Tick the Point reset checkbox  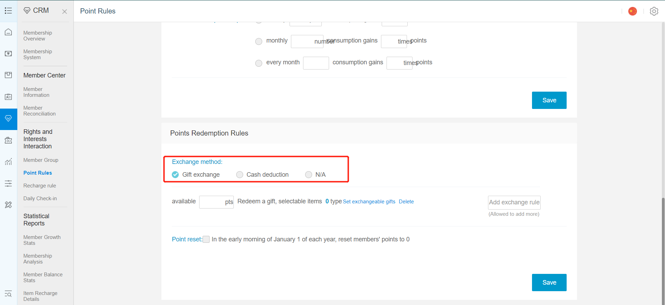(x=206, y=239)
